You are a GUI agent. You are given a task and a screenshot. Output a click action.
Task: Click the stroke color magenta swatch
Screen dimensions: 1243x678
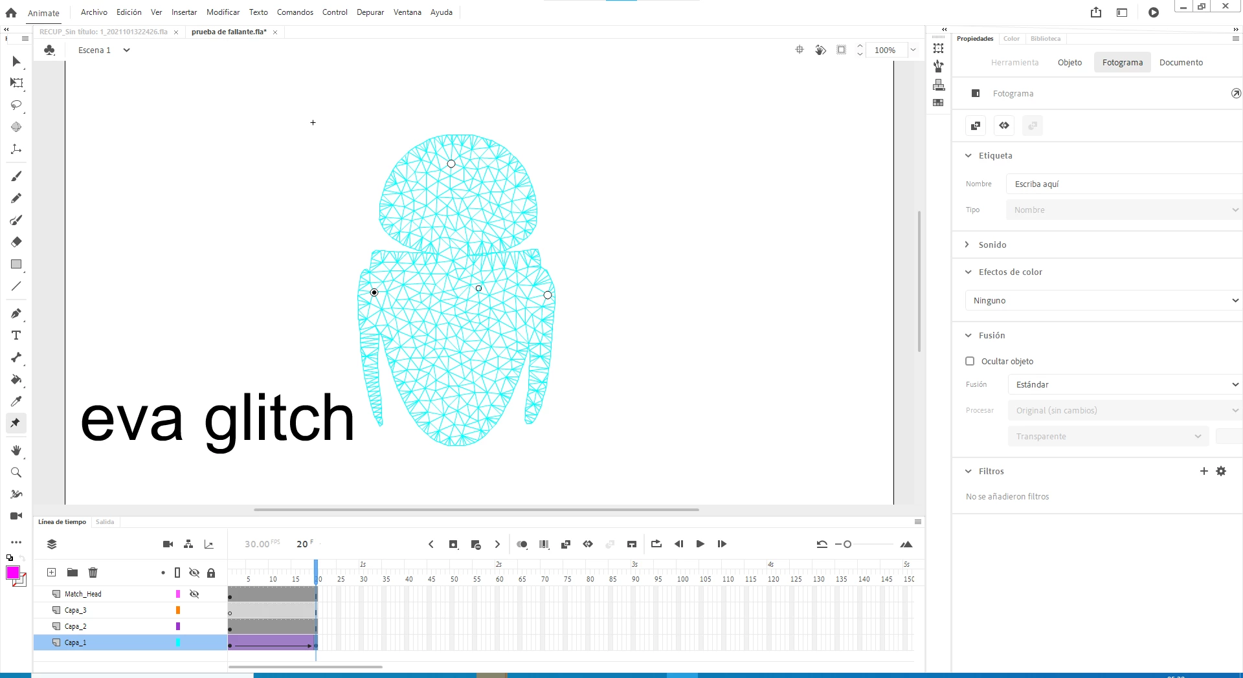13,573
